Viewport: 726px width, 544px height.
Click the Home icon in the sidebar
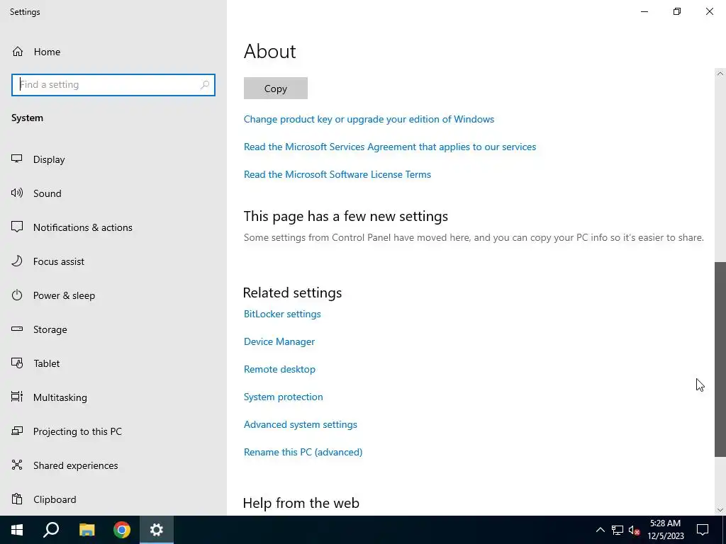tap(18, 51)
